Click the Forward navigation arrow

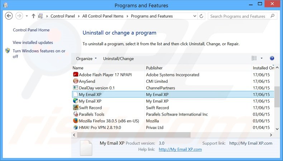(19, 16)
